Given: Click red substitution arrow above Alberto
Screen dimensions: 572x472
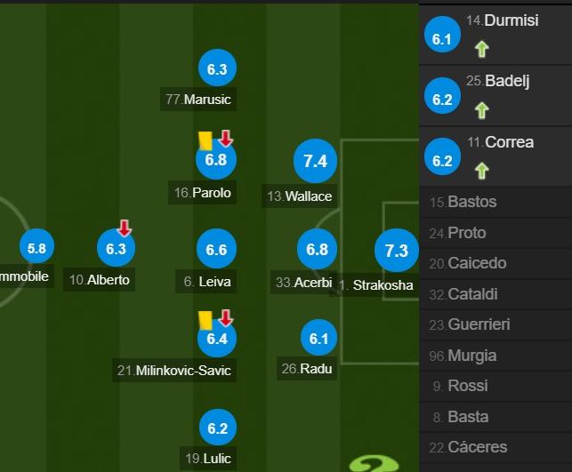Looking at the screenshot, I should (125, 228).
